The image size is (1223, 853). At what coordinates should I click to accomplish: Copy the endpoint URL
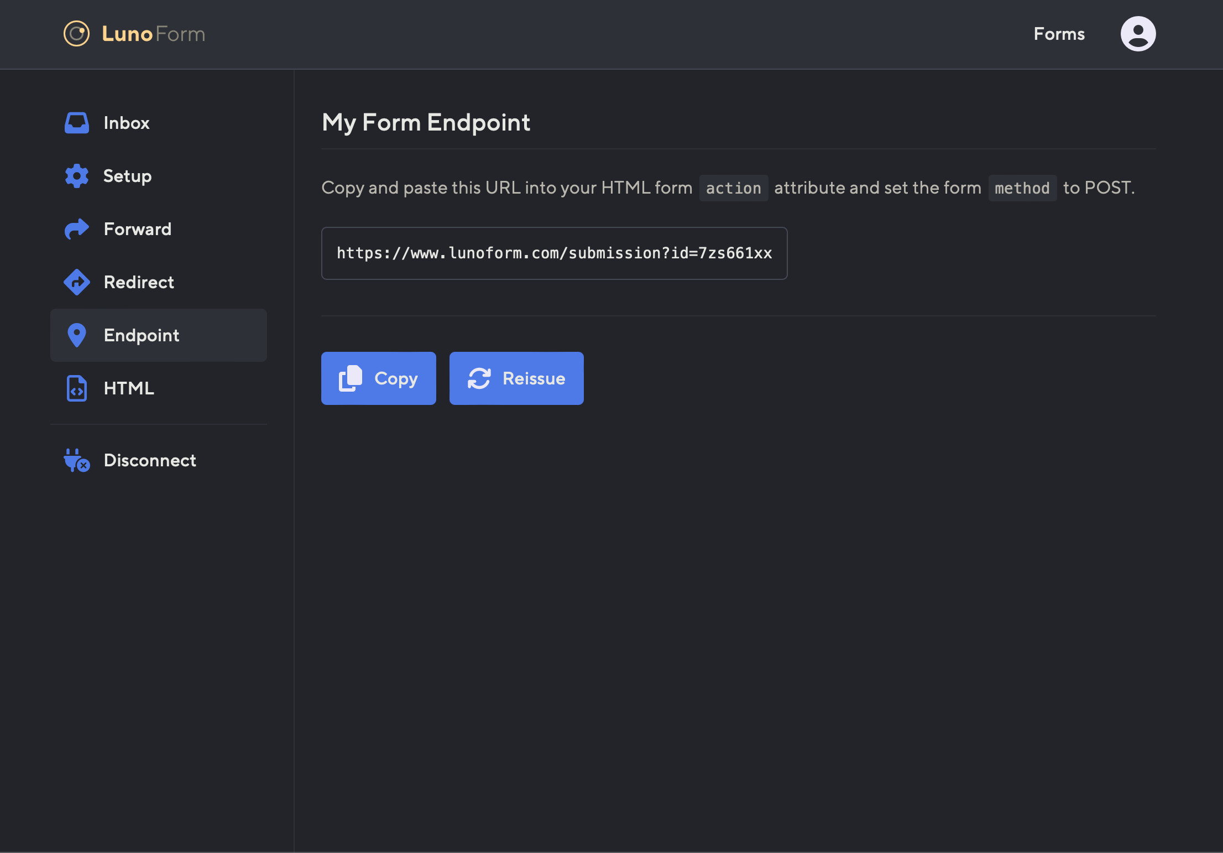coord(378,378)
